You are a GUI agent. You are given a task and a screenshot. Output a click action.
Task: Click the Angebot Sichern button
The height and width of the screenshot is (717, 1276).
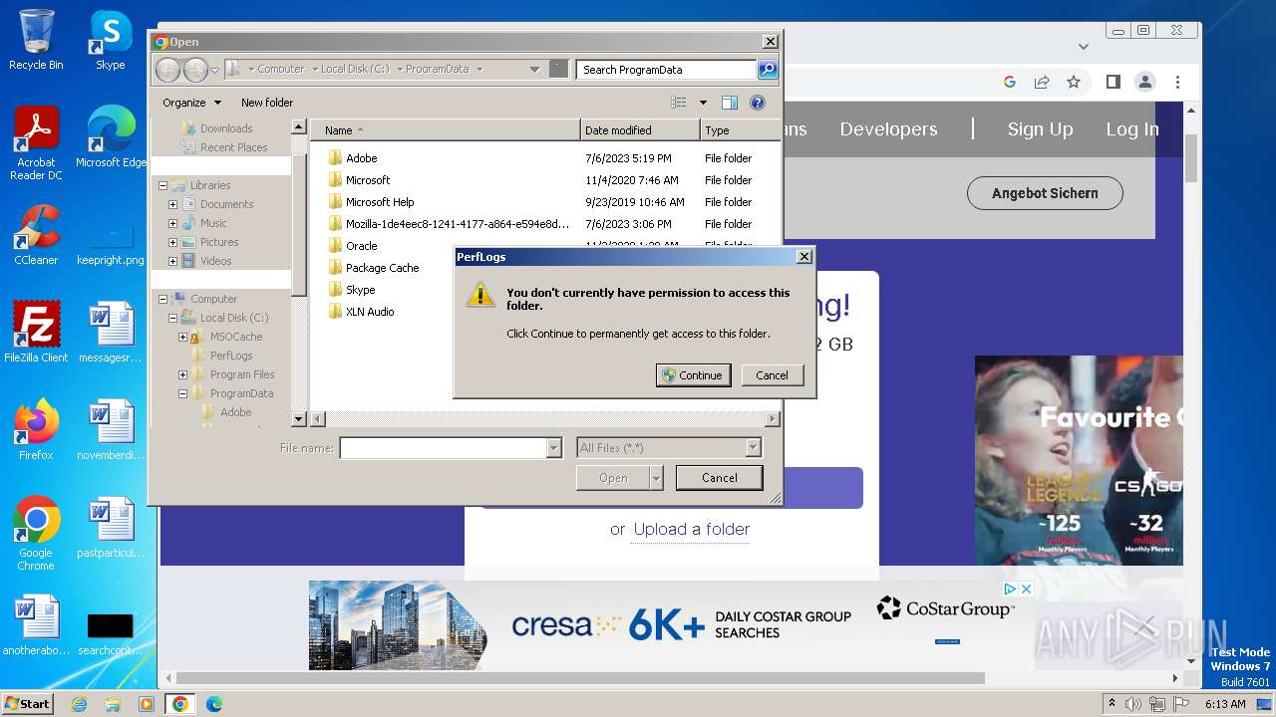tap(1045, 193)
